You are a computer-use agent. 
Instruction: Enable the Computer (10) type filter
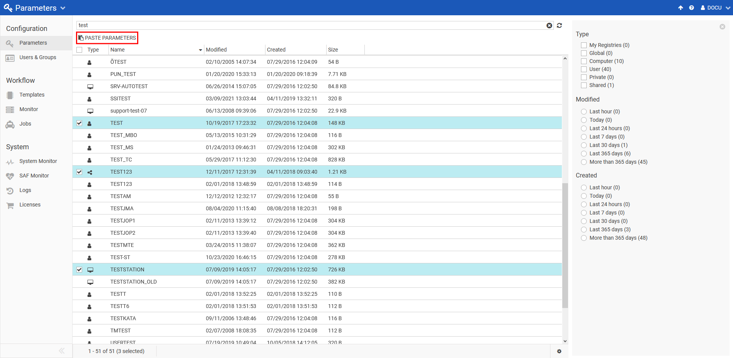tap(584, 61)
